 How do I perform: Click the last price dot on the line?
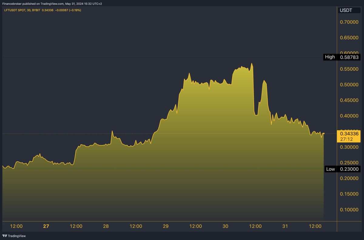[324, 133]
